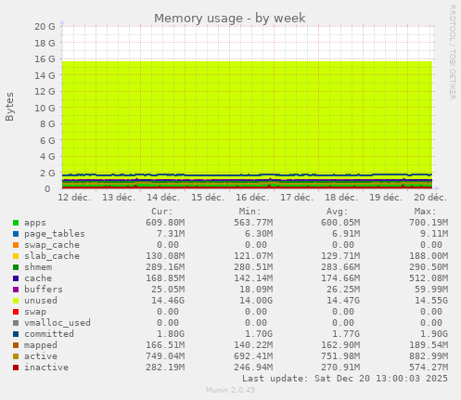Click the indigo cache legend swatch

(16, 278)
